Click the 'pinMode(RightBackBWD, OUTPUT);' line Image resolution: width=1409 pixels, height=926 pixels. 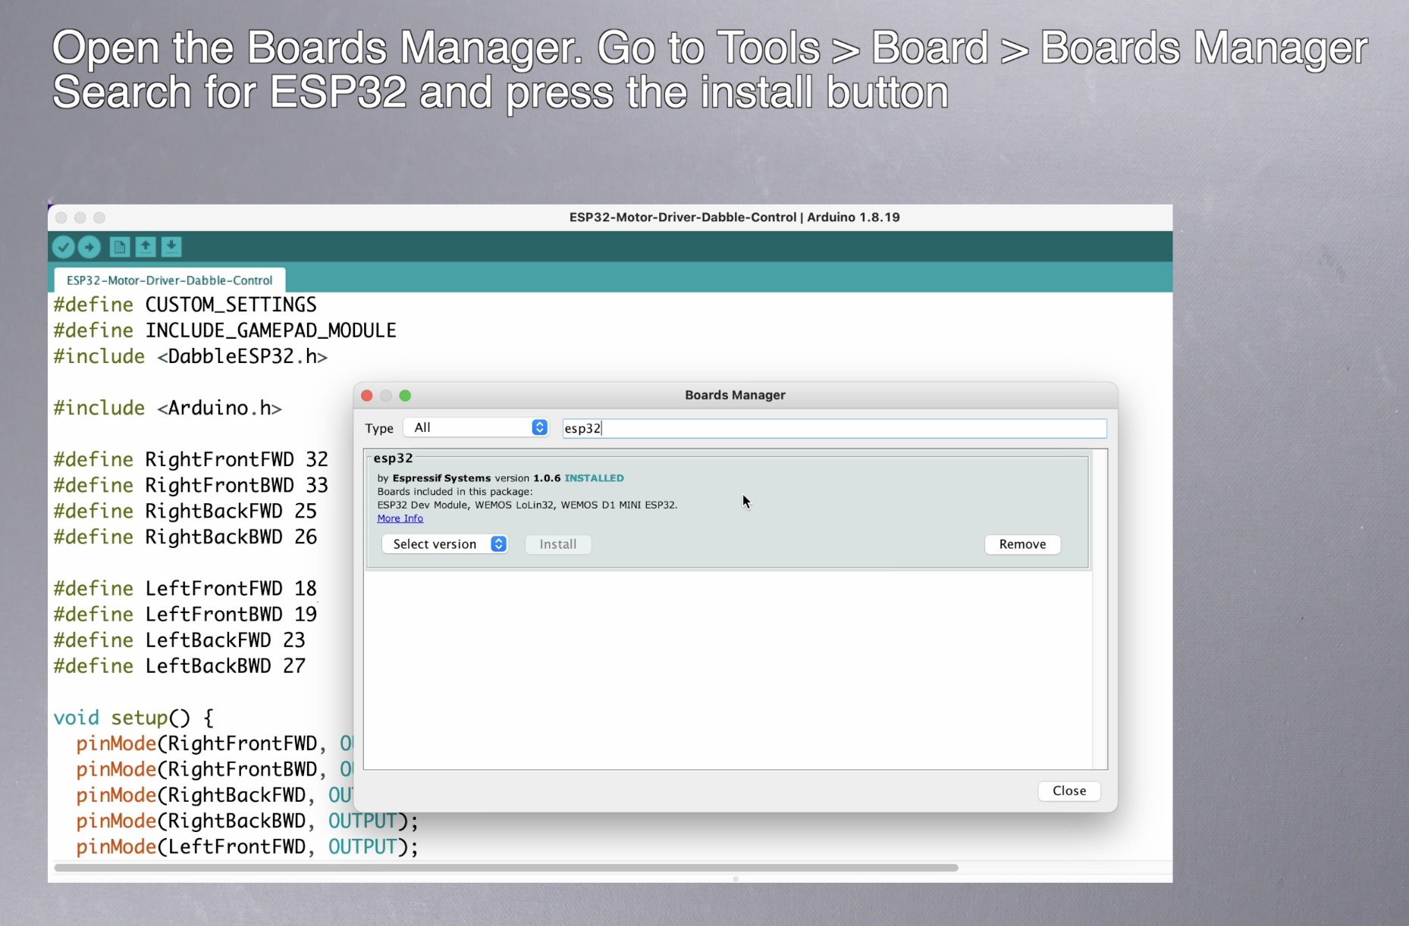tap(247, 821)
